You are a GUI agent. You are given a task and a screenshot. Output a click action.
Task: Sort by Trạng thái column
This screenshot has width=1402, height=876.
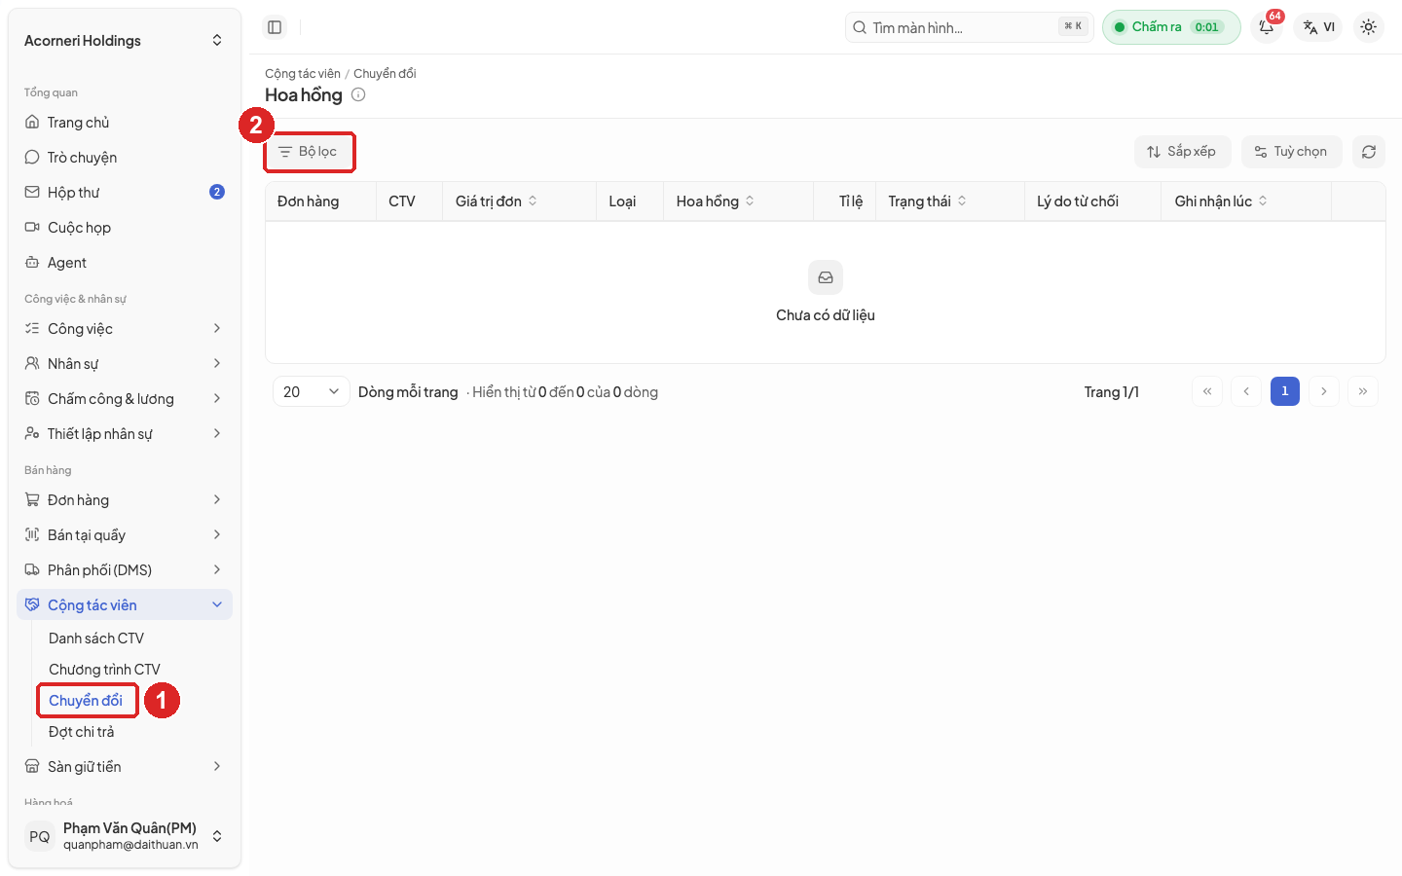coord(928,201)
